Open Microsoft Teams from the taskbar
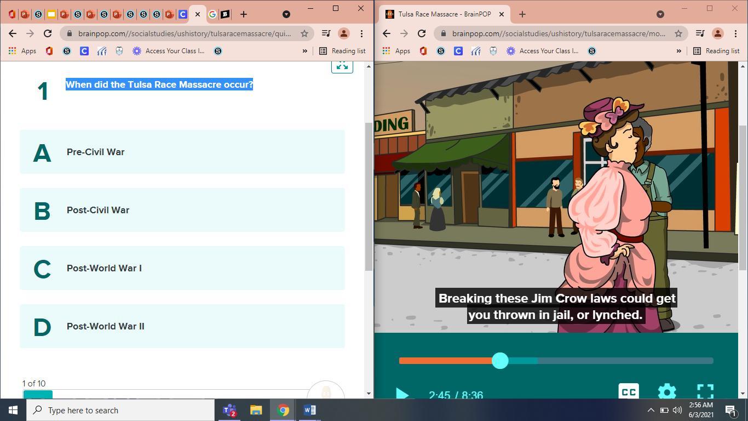The image size is (748, 421). pos(230,410)
